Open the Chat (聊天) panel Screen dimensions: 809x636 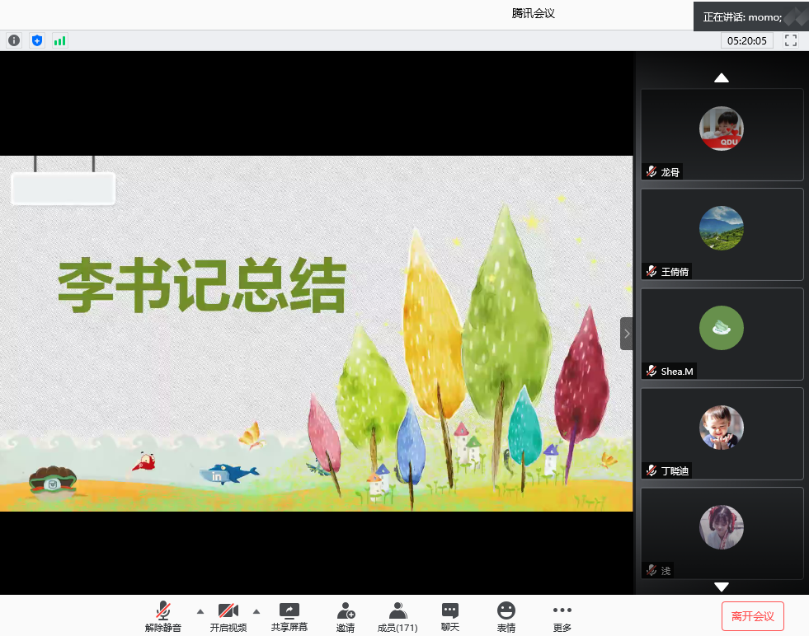449,616
